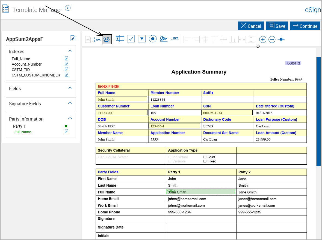Click the Template Manager info icon
The height and width of the screenshot is (240, 322).
pyautogui.click(x=68, y=8)
